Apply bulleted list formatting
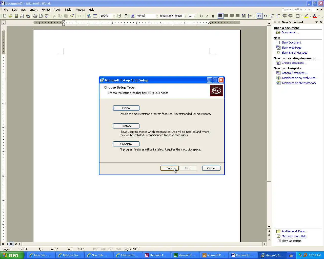The image size is (324, 259). (278, 16)
